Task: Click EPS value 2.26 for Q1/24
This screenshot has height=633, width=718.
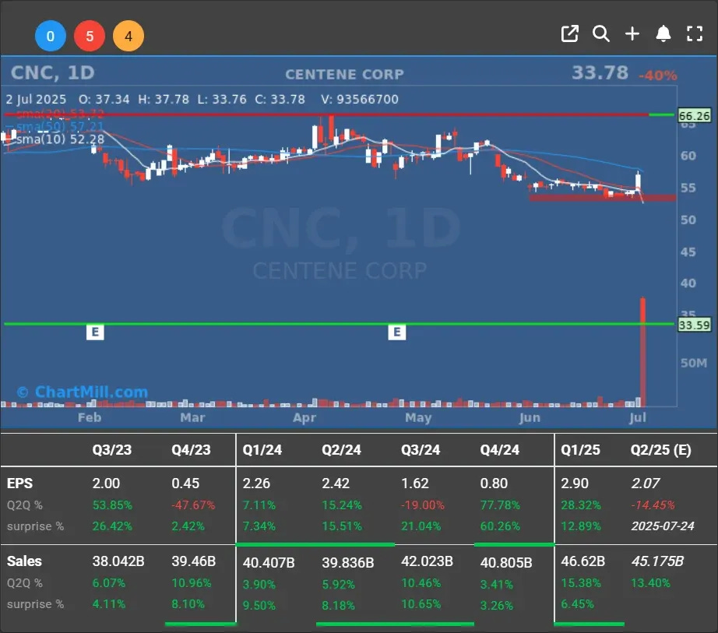Action: (x=256, y=484)
